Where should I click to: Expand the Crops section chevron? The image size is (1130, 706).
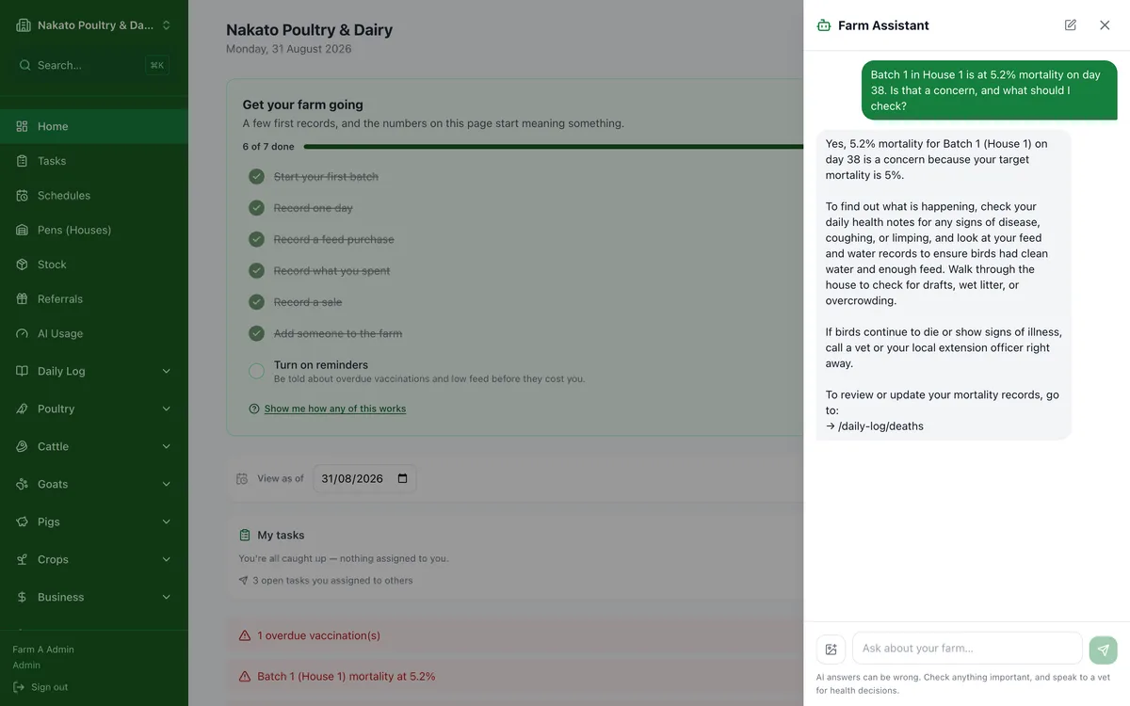pyautogui.click(x=167, y=559)
